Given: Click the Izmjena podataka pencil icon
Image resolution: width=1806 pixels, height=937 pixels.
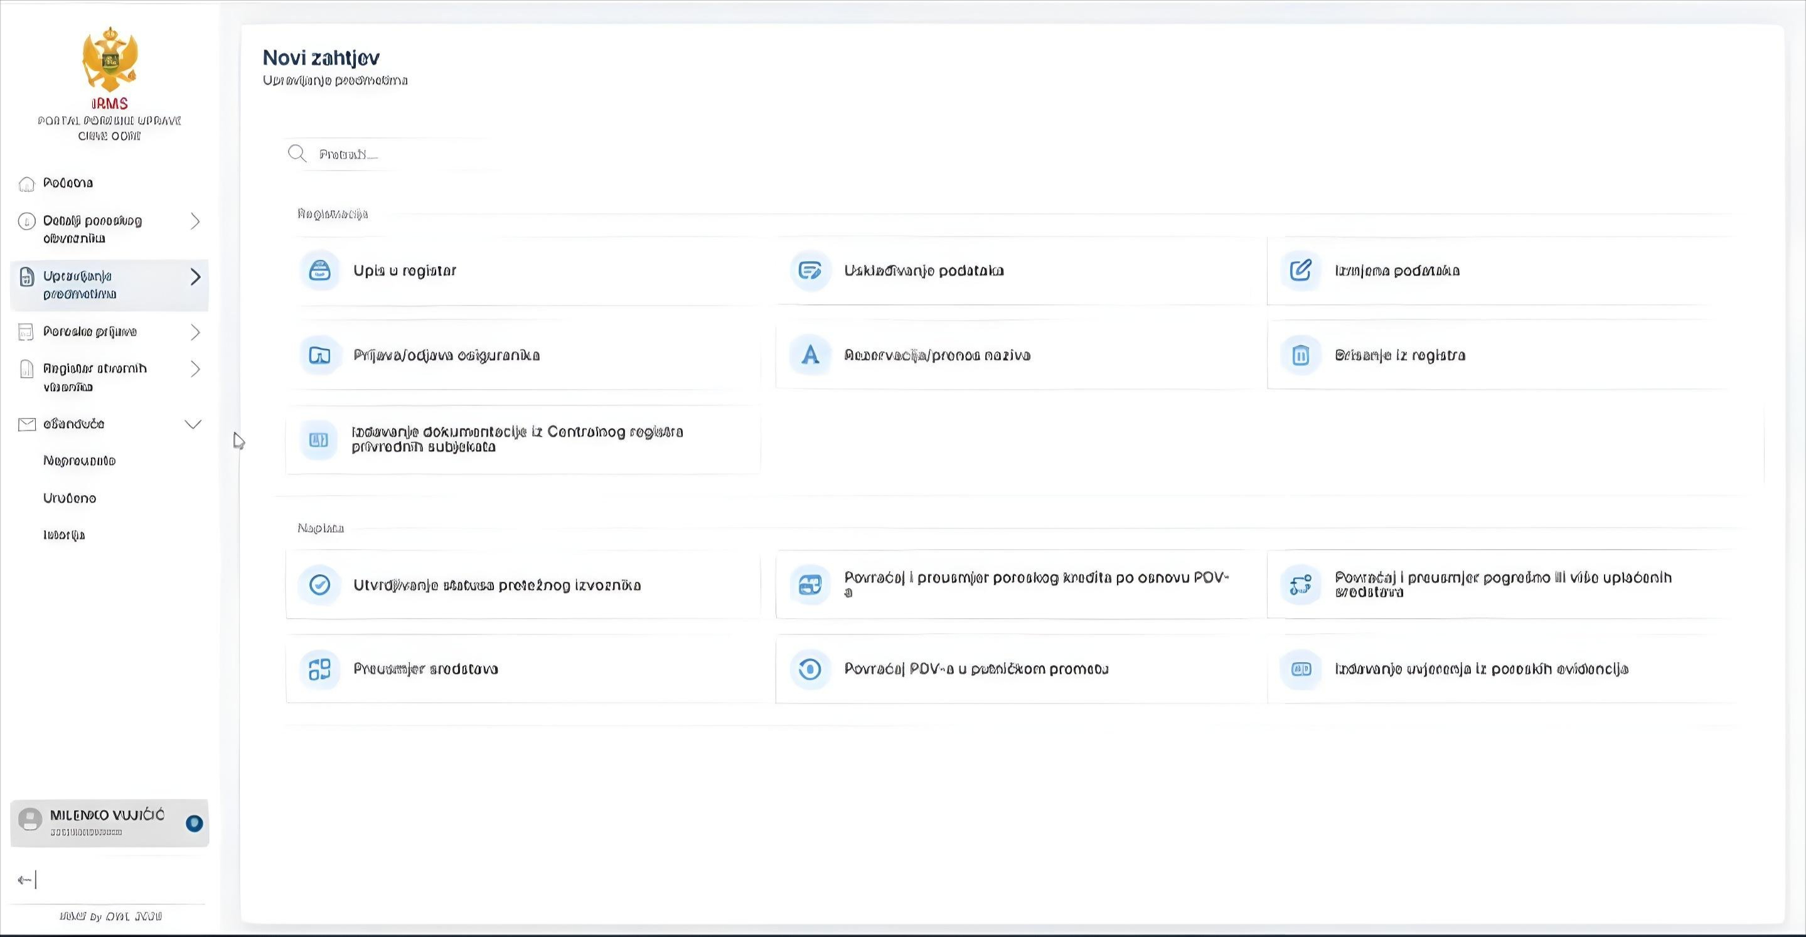Looking at the screenshot, I should coord(1300,270).
